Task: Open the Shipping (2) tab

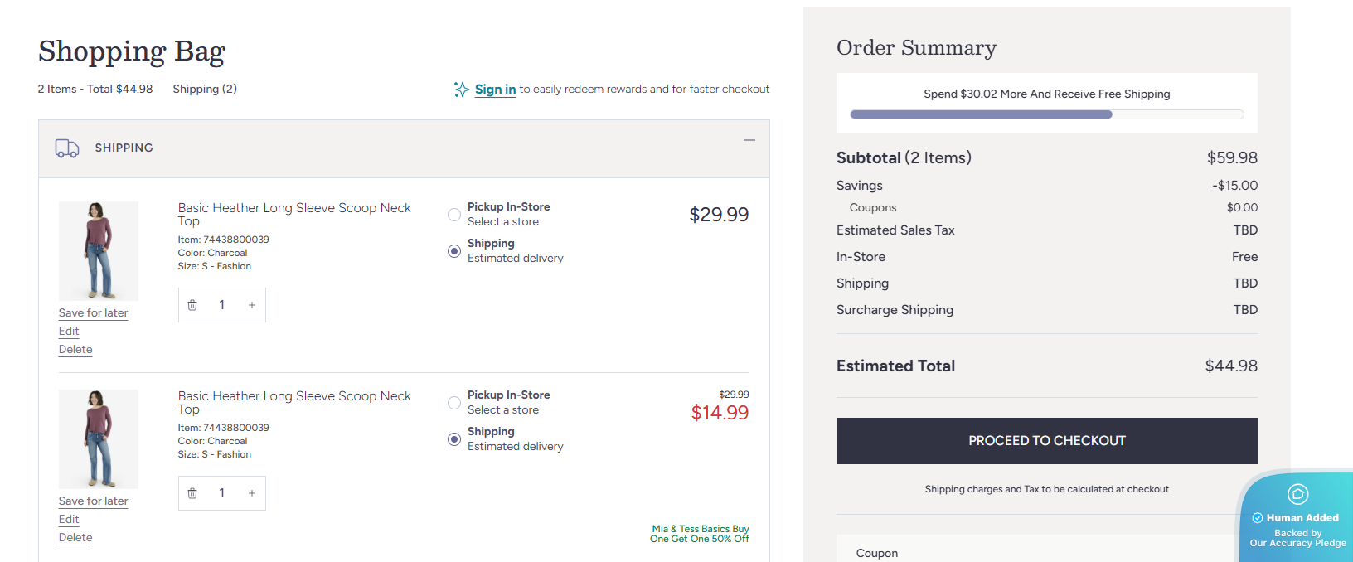Action: [204, 89]
